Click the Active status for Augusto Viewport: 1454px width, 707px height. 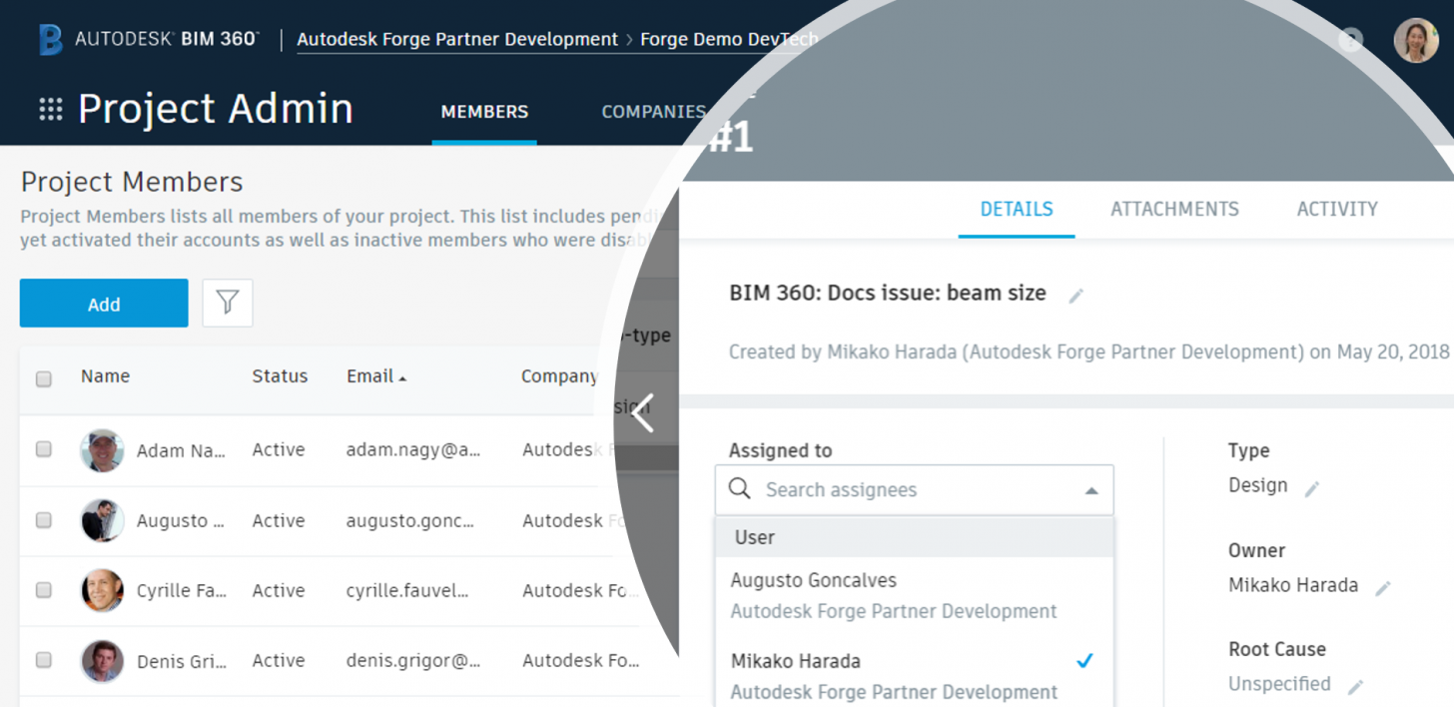[279, 520]
